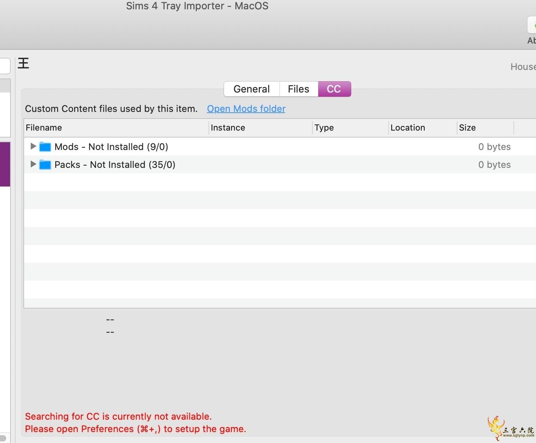Viewport: 536px width, 443px height.
Task: Click the search field at left edge
Action: tap(5, 66)
